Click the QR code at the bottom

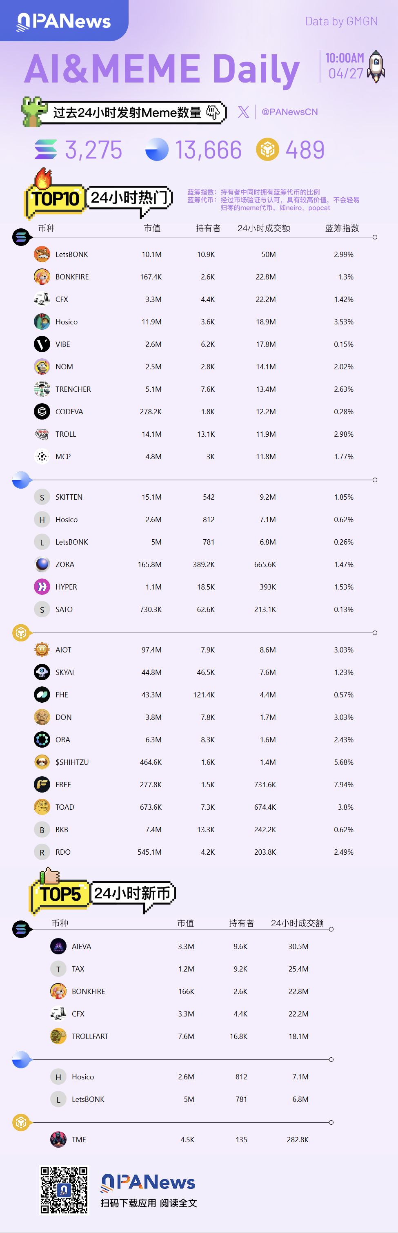(64, 1191)
